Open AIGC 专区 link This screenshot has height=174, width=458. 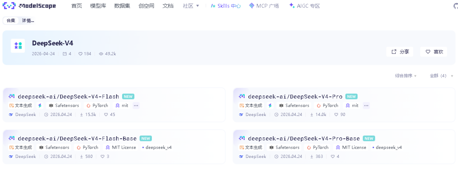(304, 6)
